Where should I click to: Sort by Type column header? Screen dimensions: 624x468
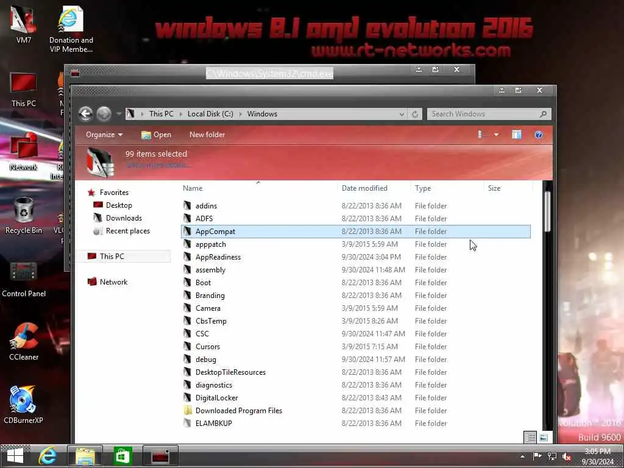(x=423, y=188)
